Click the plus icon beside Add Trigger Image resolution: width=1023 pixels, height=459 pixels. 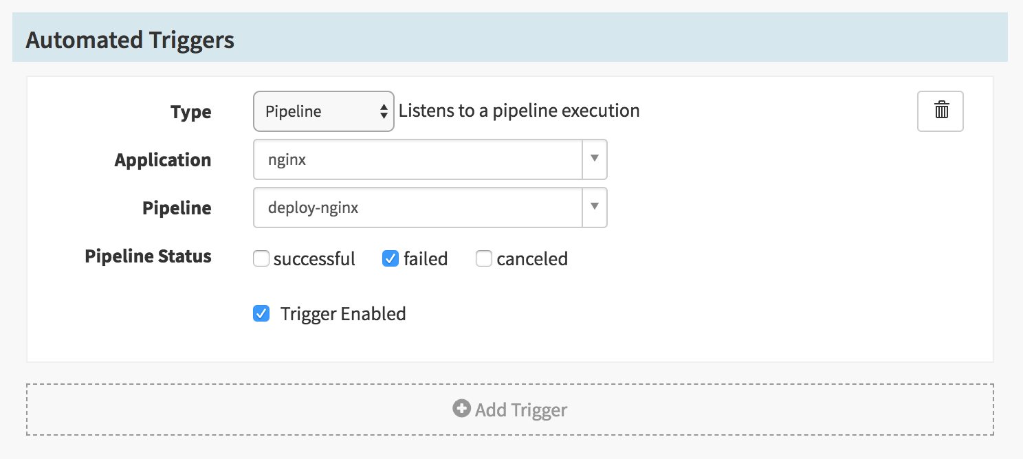coord(461,409)
